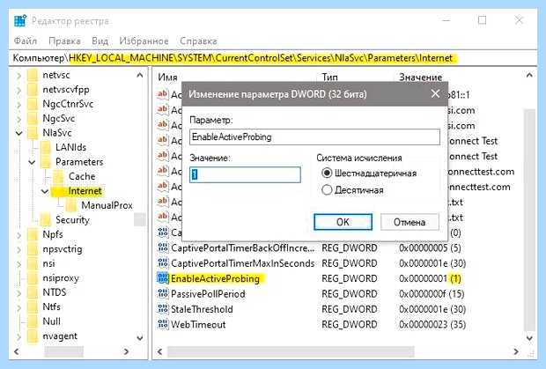Click the Security folder icon
The height and width of the screenshot is (369, 546).
coord(46,220)
